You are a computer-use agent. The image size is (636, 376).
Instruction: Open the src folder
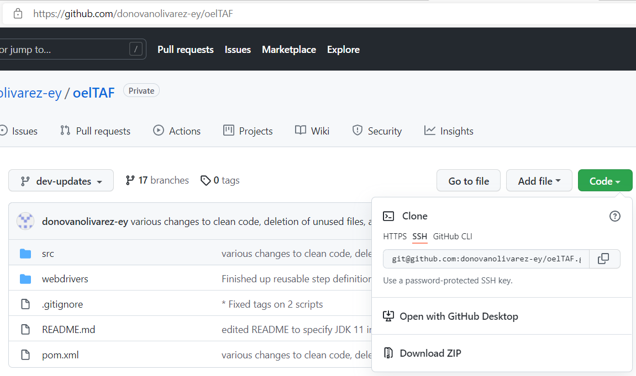click(x=48, y=254)
